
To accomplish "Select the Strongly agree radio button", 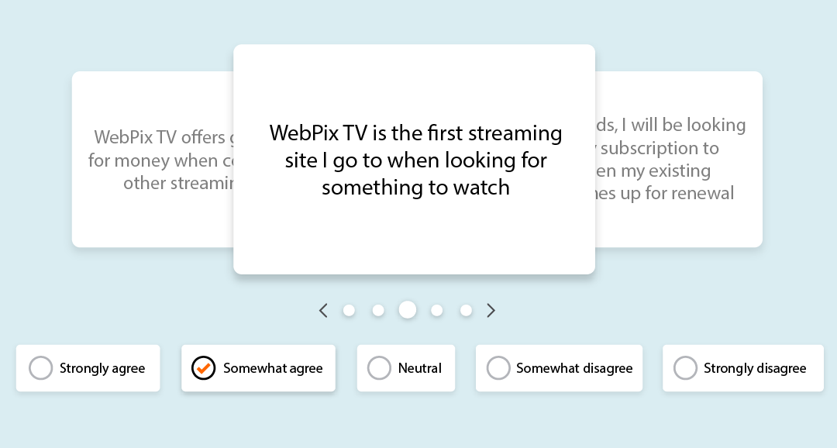I will pyautogui.click(x=41, y=368).
